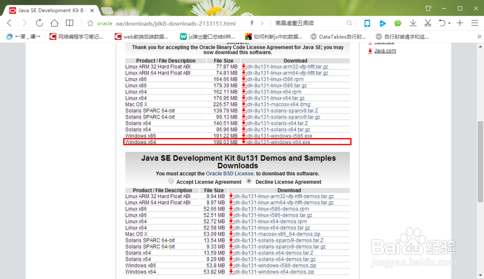The height and width of the screenshot is (279, 484).
Task: Download jdk-8u131-windows-x64-demos.zip
Action: tap(273, 272)
